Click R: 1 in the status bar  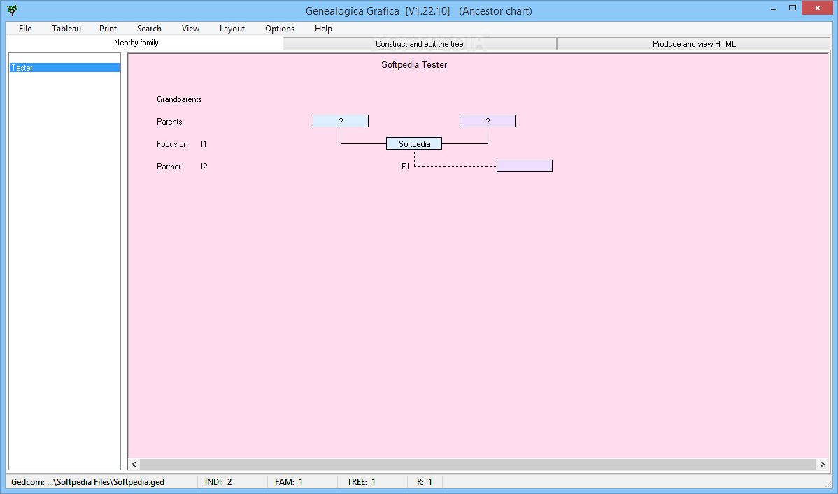point(425,482)
